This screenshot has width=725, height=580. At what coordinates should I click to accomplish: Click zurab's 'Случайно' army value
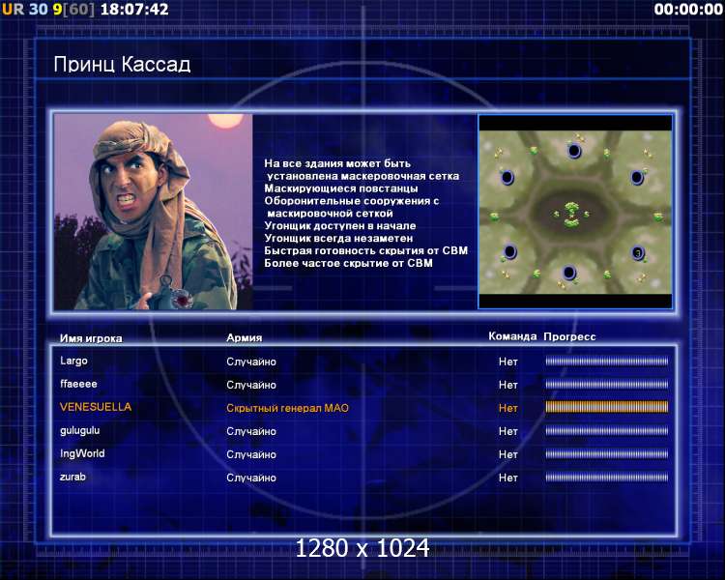(x=251, y=478)
